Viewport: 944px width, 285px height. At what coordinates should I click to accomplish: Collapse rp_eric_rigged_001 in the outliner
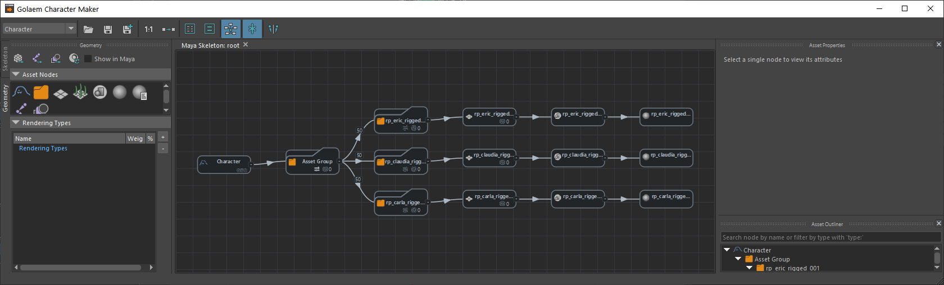749,268
